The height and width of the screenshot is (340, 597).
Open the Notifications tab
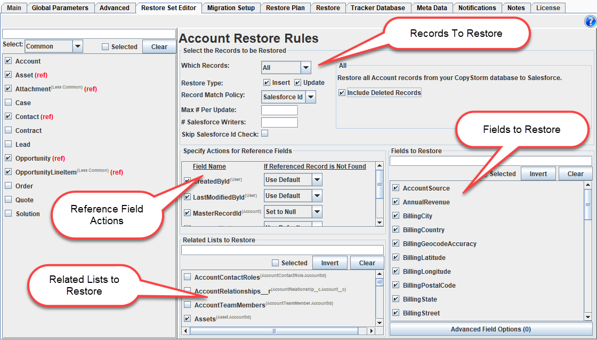(x=477, y=7)
